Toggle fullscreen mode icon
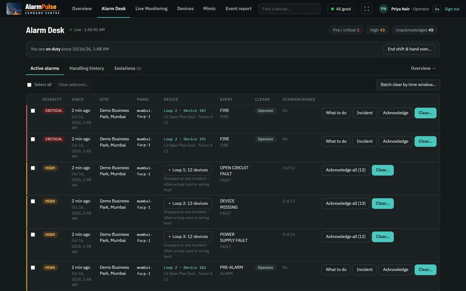Viewport: 466px width, 291px height. point(367,9)
